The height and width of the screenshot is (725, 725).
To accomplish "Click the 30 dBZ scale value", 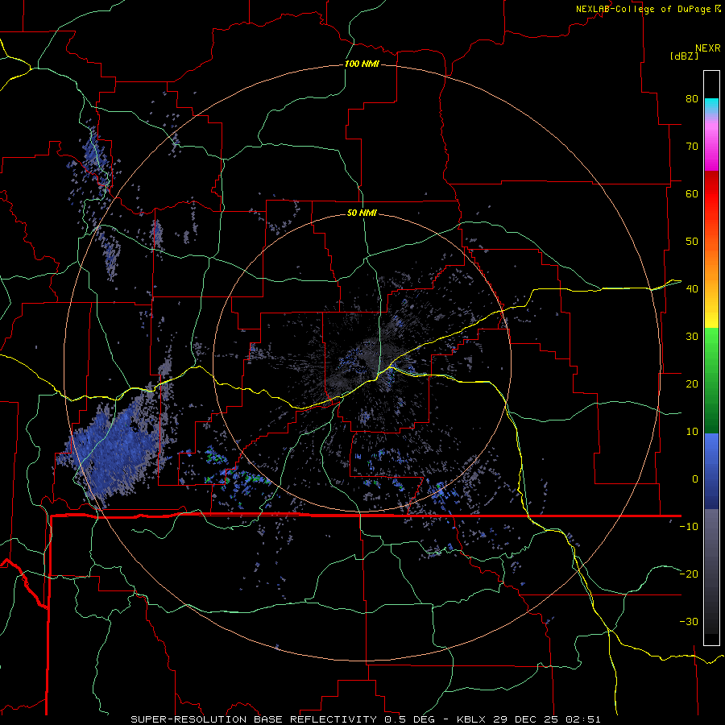I will click(692, 336).
